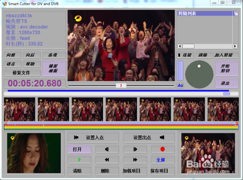The image size is (243, 180).
Task: Toggle the 连接 join option
Action: click(x=185, y=55)
